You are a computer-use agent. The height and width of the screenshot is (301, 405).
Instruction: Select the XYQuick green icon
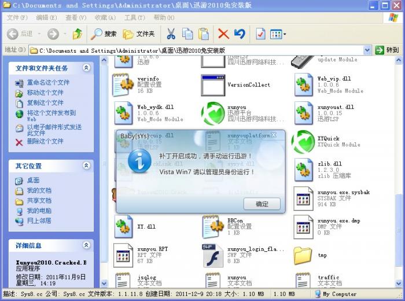303,142
